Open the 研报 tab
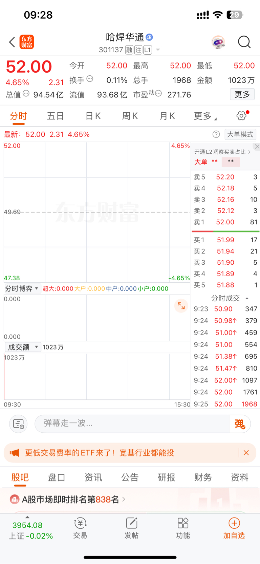 167,477
